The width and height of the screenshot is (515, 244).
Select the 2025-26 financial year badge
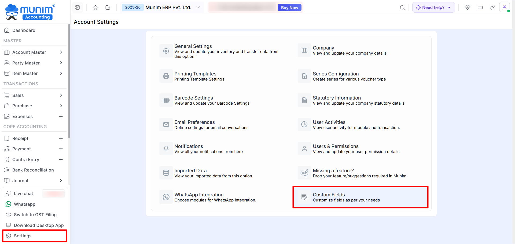133,7
